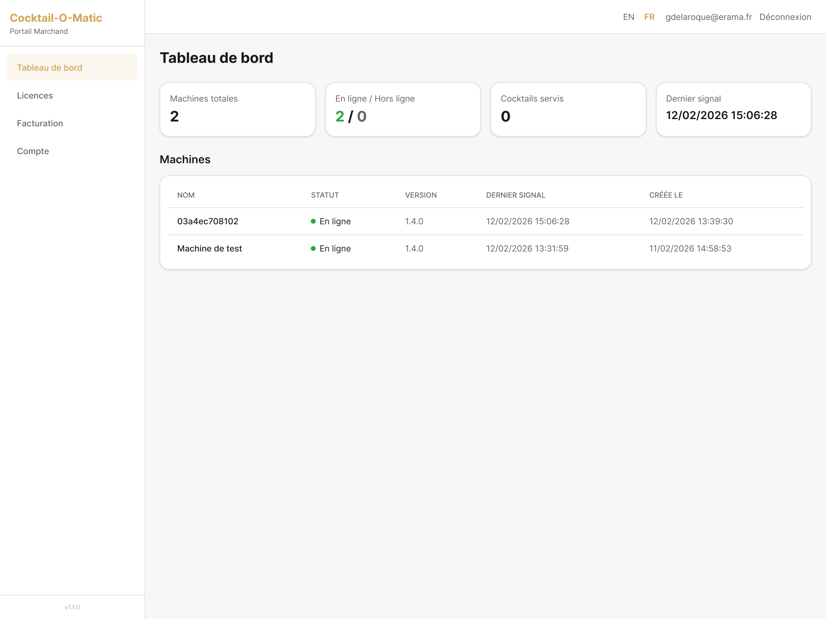Open the Facturation page

[x=72, y=123]
